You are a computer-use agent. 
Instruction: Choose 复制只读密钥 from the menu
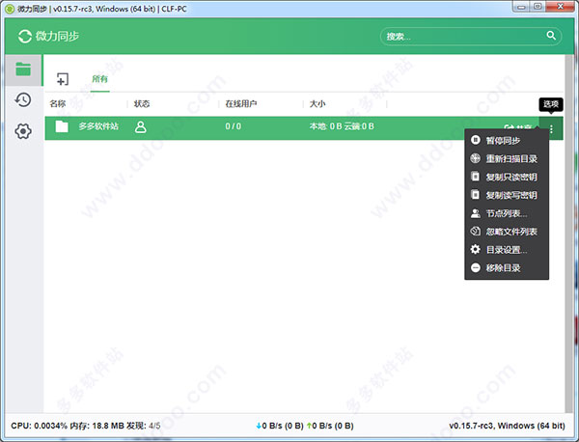click(x=507, y=177)
